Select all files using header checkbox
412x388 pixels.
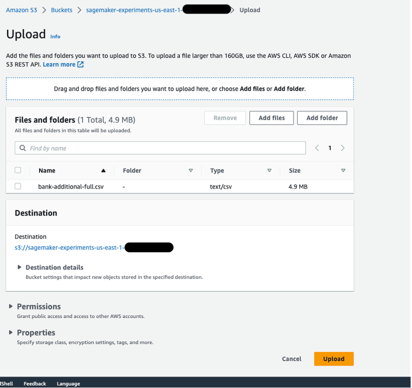click(x=18, y=170)
